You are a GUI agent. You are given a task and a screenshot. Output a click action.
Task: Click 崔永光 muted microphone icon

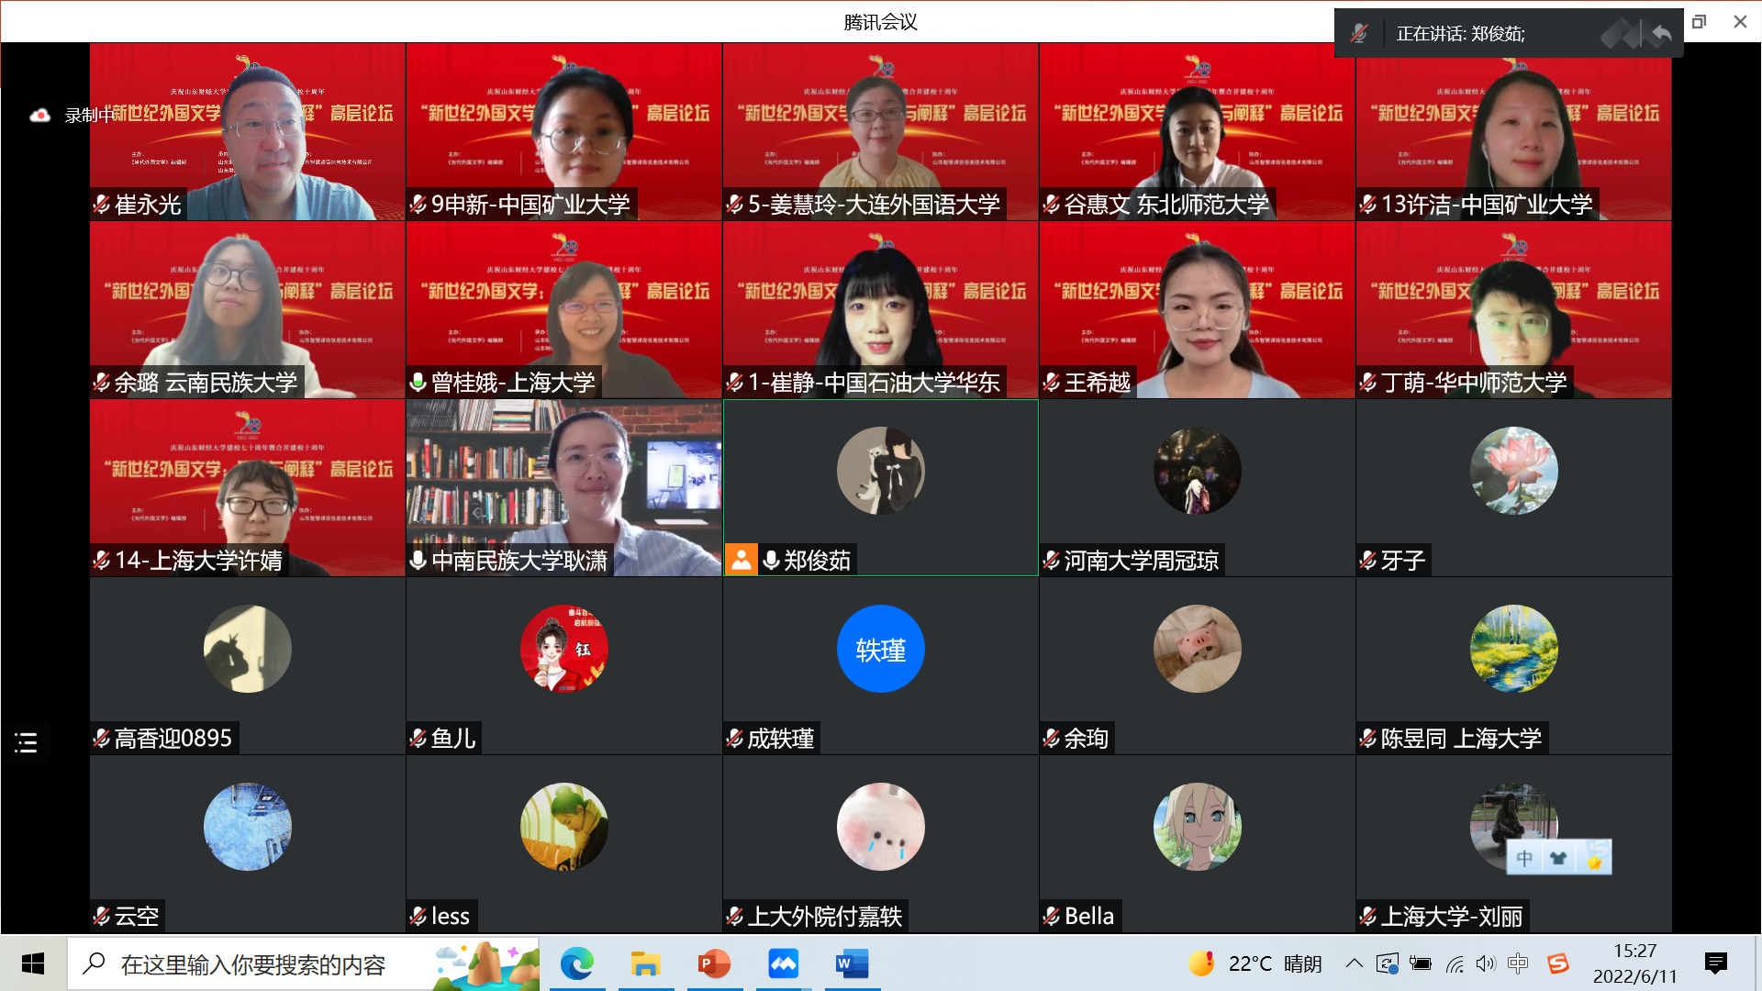tap(102, 204)
